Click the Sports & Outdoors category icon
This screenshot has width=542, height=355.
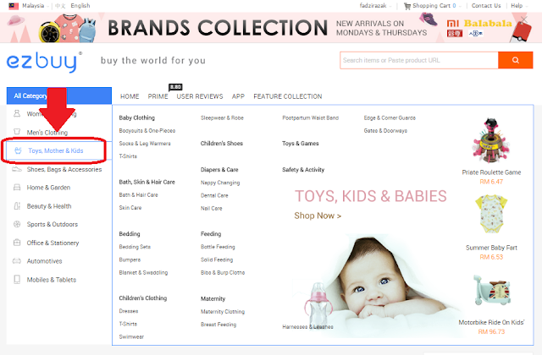pyautogui.click(x=17, y=224)
